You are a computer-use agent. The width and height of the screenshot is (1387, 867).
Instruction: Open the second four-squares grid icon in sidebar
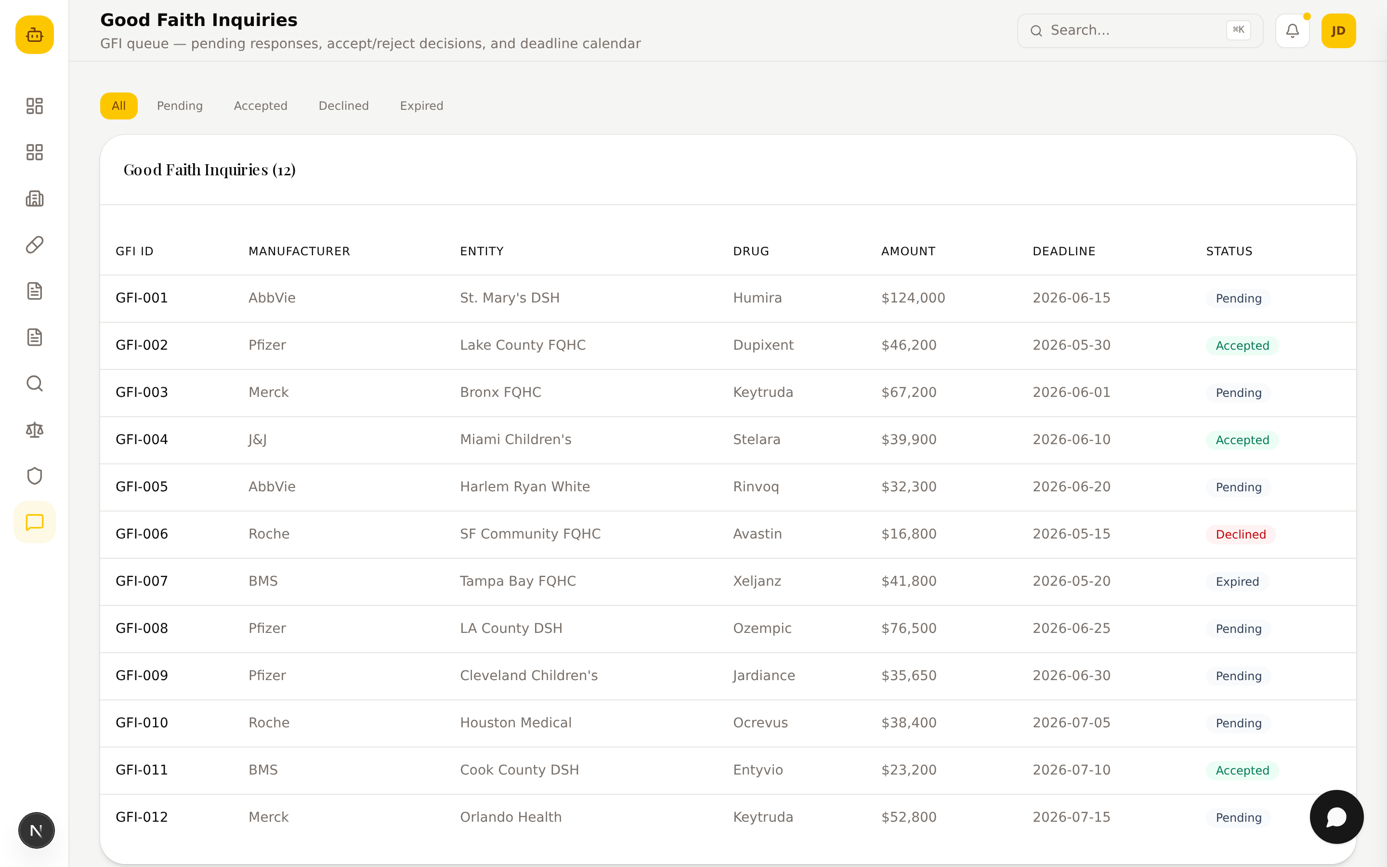pos(34,152)
